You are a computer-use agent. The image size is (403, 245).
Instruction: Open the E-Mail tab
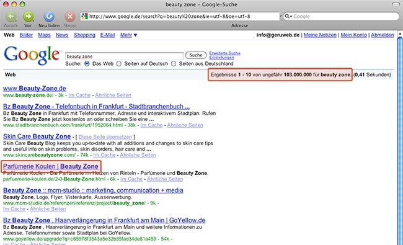click(107, 35)
